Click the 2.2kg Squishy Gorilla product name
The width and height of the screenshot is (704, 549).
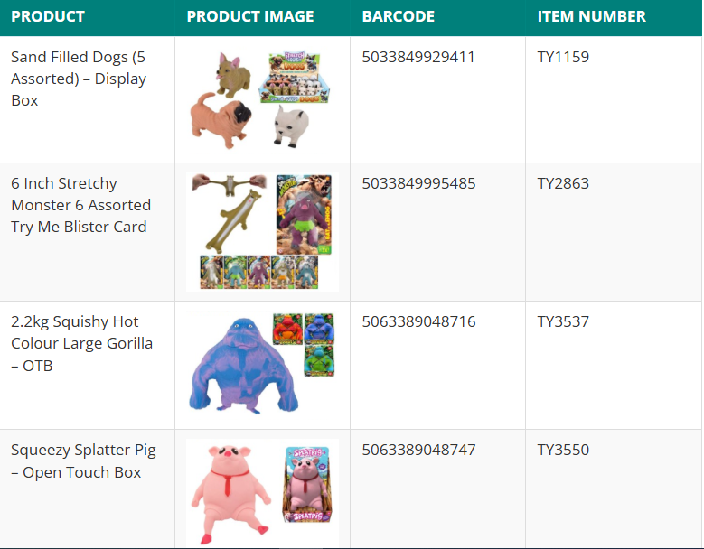(x=81, y=343)
